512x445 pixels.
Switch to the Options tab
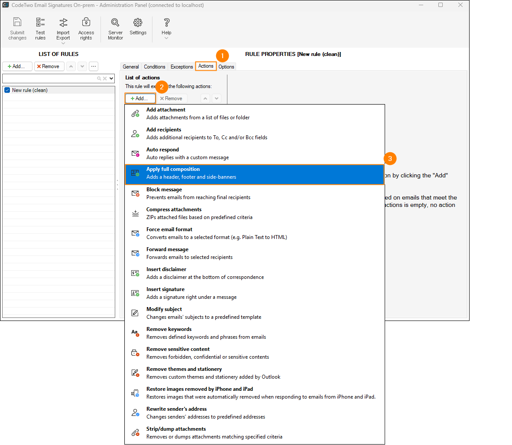(x=226, y=67)
